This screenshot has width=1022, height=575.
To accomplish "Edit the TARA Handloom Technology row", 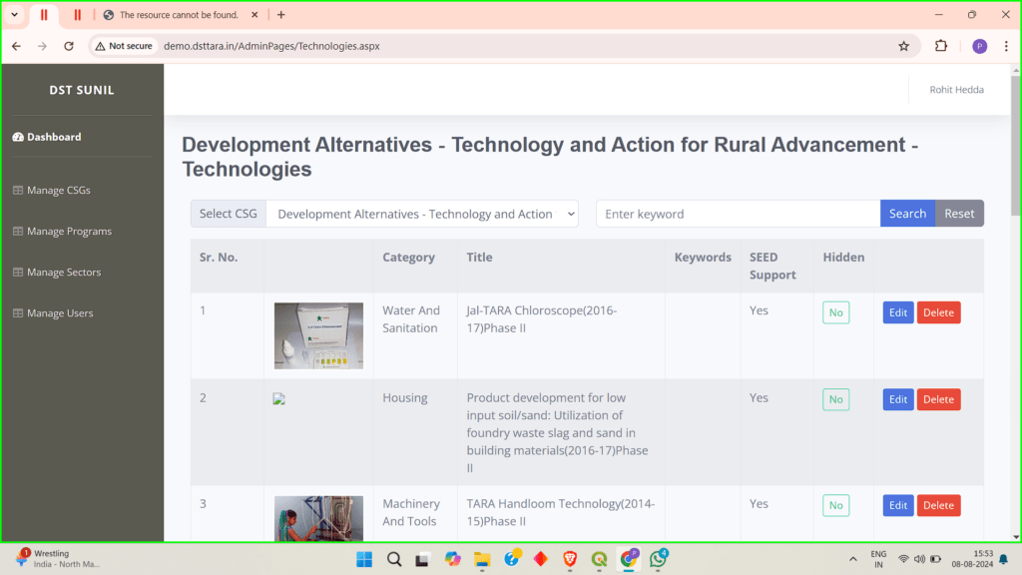I will pos(898,505).
